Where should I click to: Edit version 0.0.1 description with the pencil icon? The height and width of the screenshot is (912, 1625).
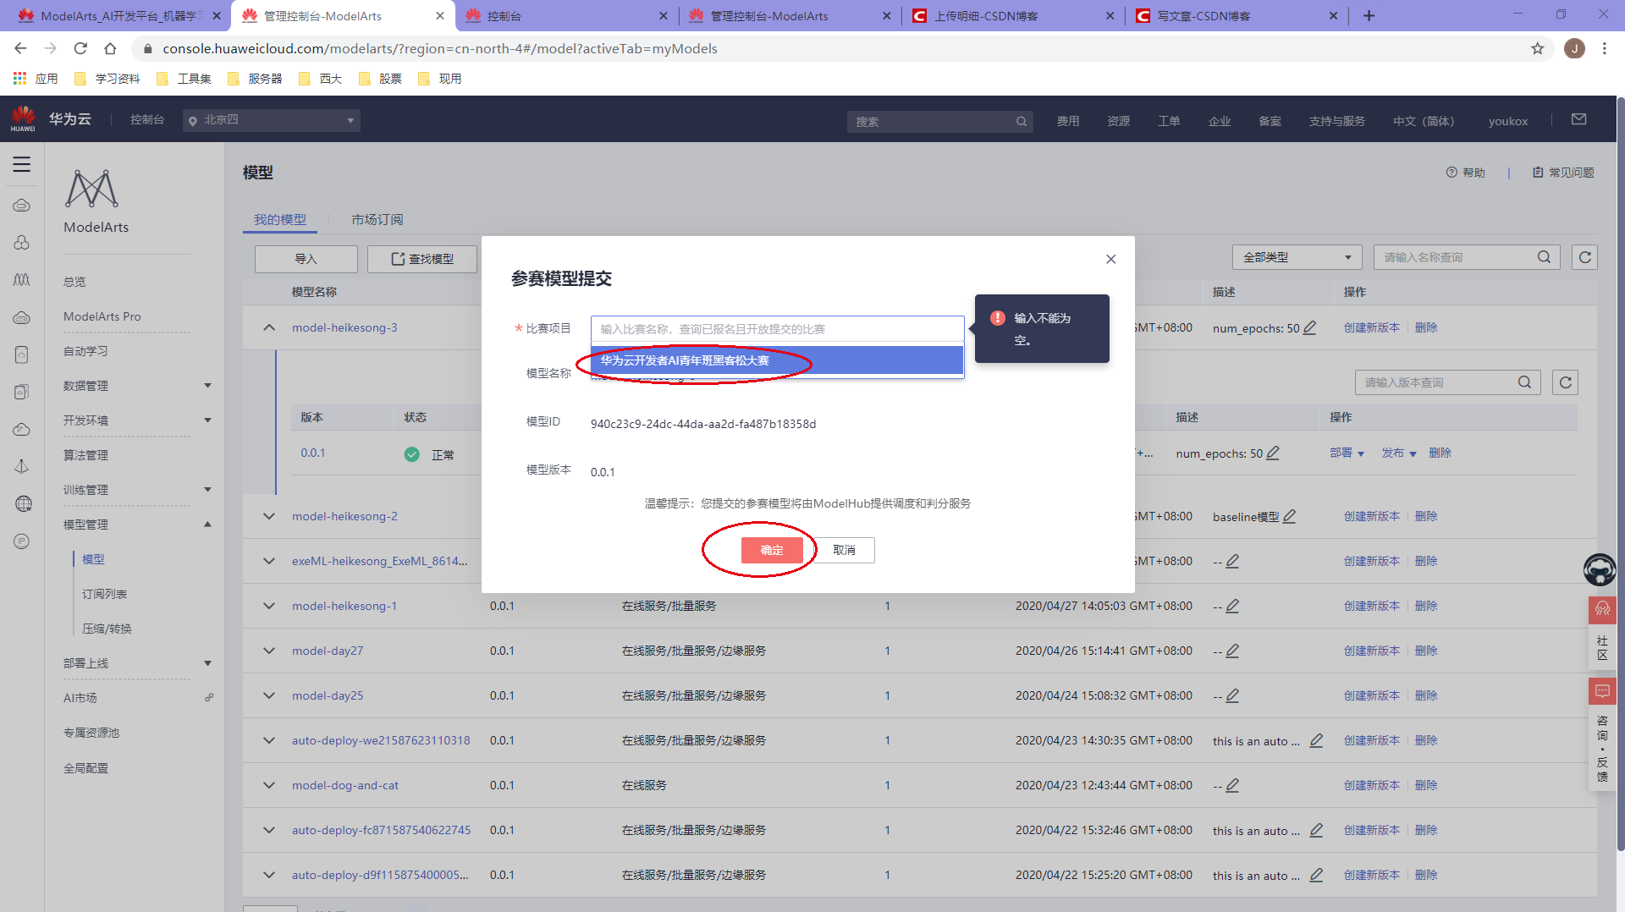[1273, 453]
